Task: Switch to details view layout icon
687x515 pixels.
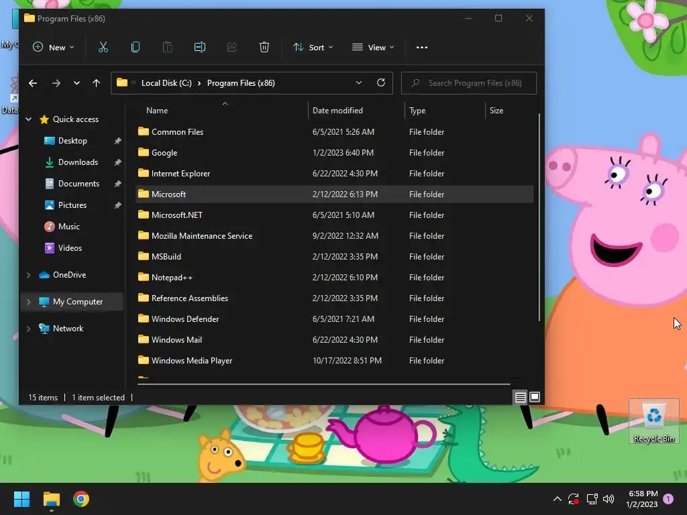Action: click(x=520, y=397)
